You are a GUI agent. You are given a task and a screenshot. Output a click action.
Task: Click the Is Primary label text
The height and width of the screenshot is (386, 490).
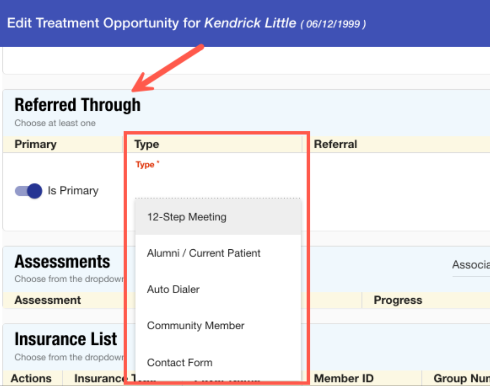(73, 191)
